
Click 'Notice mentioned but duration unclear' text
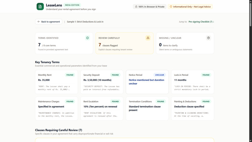click(x=146, y=82)
